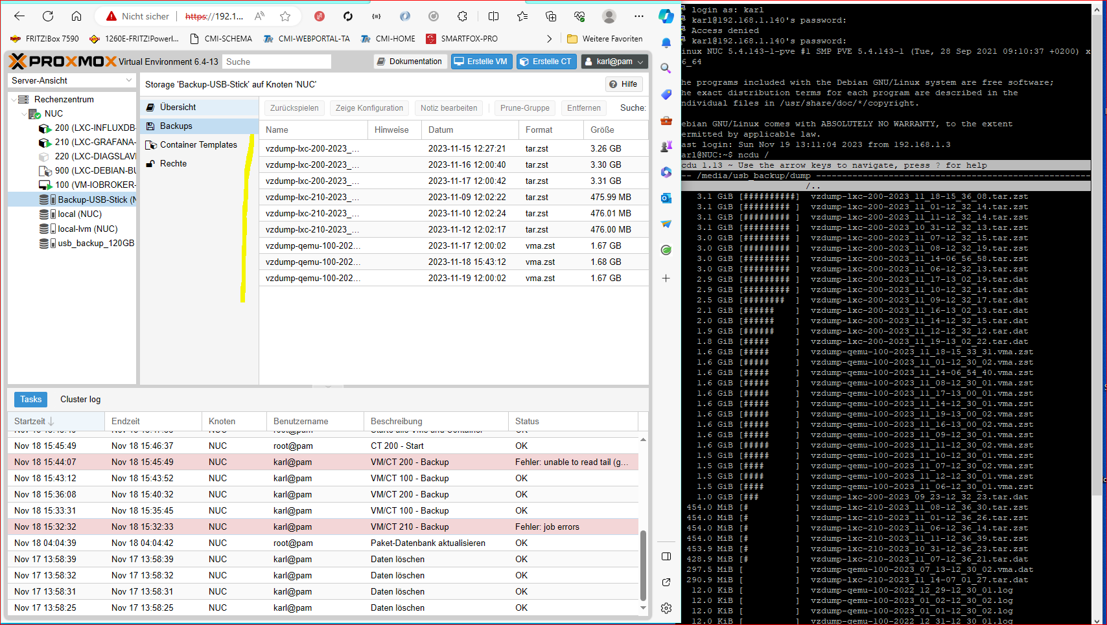The height and width of the screenshot is (625, 1107).
Task: Switch to the Cluster log tab
Action: click(x=80, y=400)
